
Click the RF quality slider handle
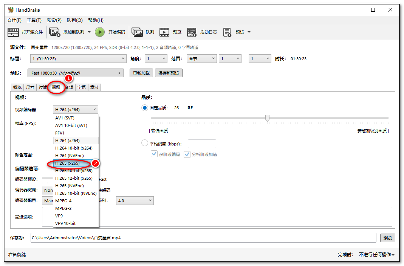tap(268, 118)
